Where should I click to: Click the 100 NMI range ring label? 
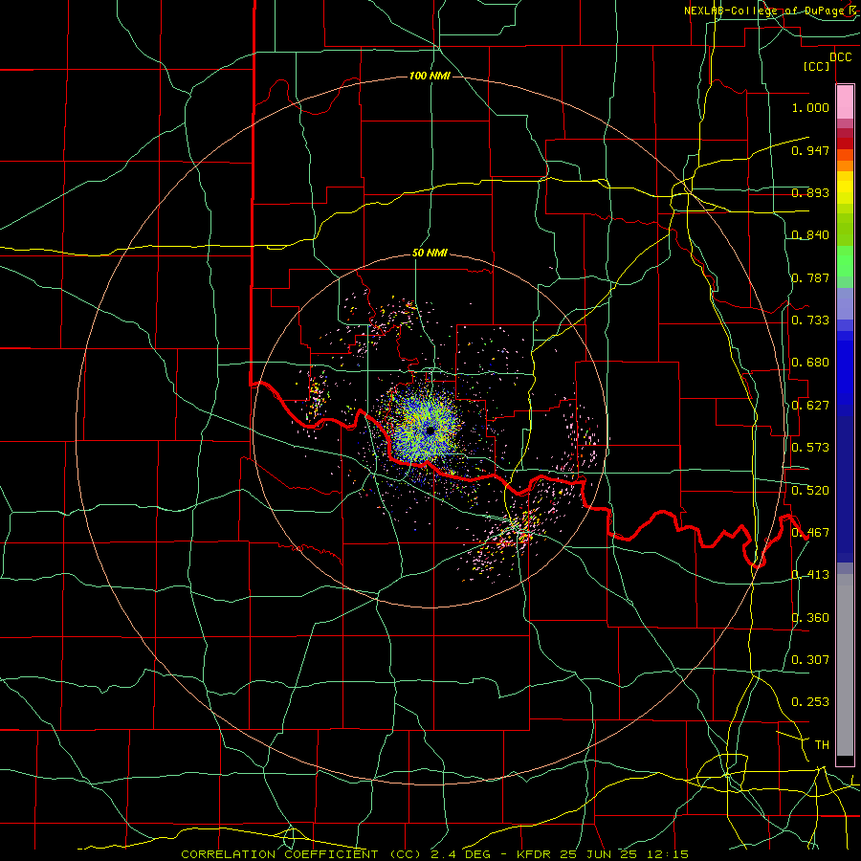point(430,76)
